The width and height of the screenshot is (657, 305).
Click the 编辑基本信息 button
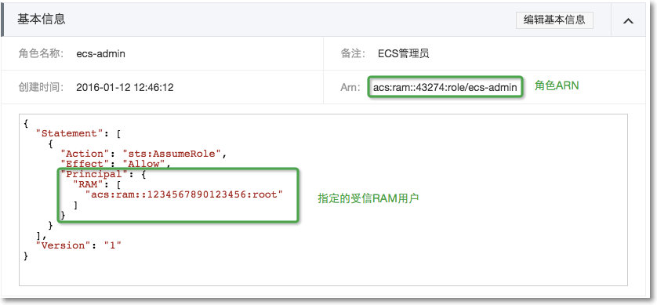(554, 20)
